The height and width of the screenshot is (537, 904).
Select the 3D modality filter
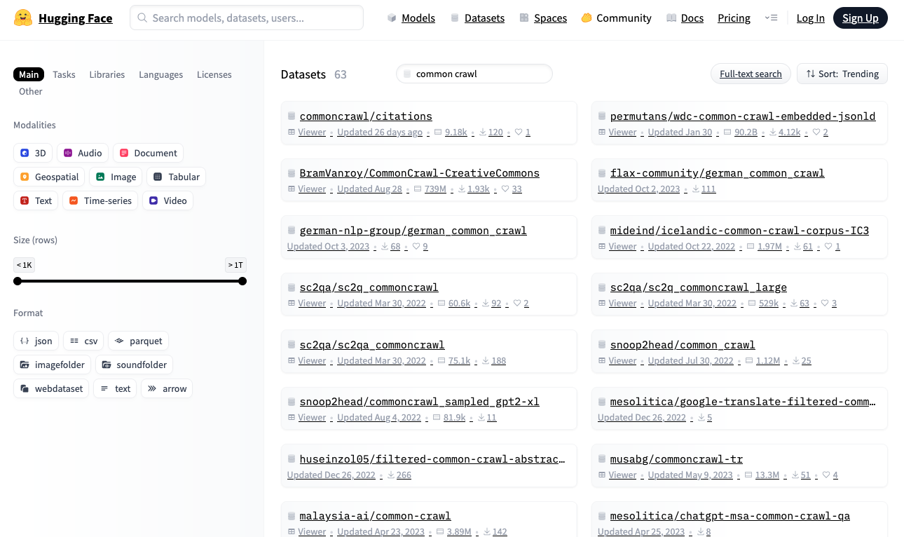(x=33, y=153)
